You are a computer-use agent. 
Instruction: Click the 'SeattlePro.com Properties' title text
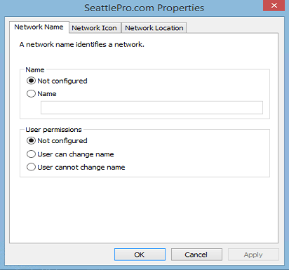144,8
